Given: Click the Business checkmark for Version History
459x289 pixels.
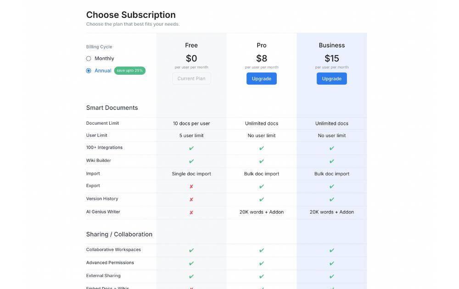Looking at the screenshot, I should tap(332, 200).
